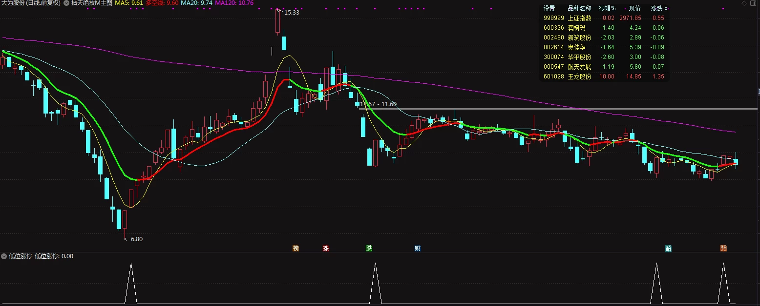This screenshot has width=760, height=306.
Task: Select 上证指数 row in watchlist
Action: pos(604,18)
